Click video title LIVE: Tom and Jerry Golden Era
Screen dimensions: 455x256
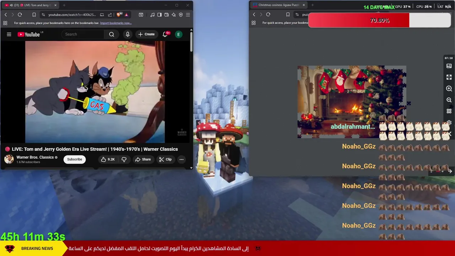tap(95, 149)
